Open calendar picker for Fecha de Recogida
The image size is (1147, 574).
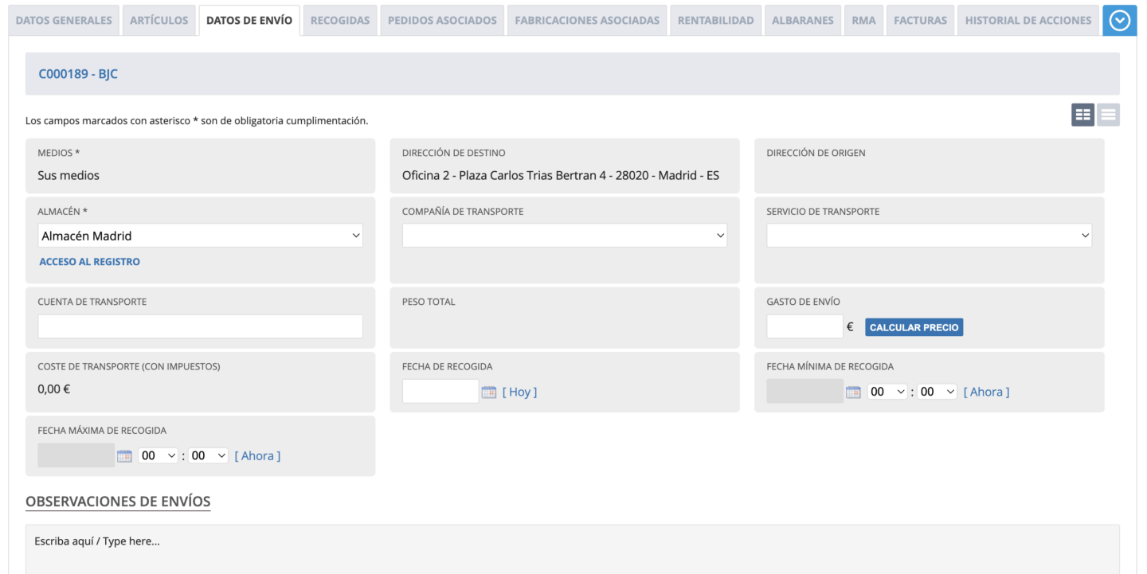489,392
